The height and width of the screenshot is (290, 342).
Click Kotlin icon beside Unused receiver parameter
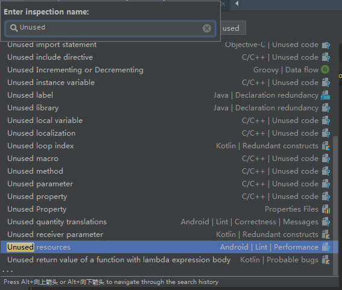[326, 234]
